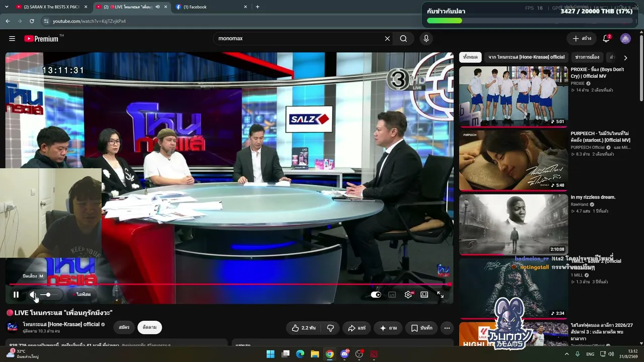Open the tab search dropdown arrow
Screen dimensions: 644x362
(x=6, y=7)
